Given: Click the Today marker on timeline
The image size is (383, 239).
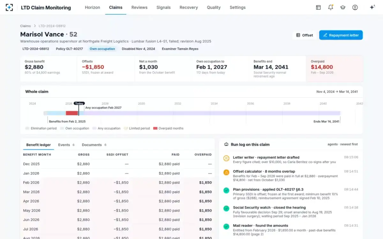Looking at the screenshot, I should tap(79, 103).
